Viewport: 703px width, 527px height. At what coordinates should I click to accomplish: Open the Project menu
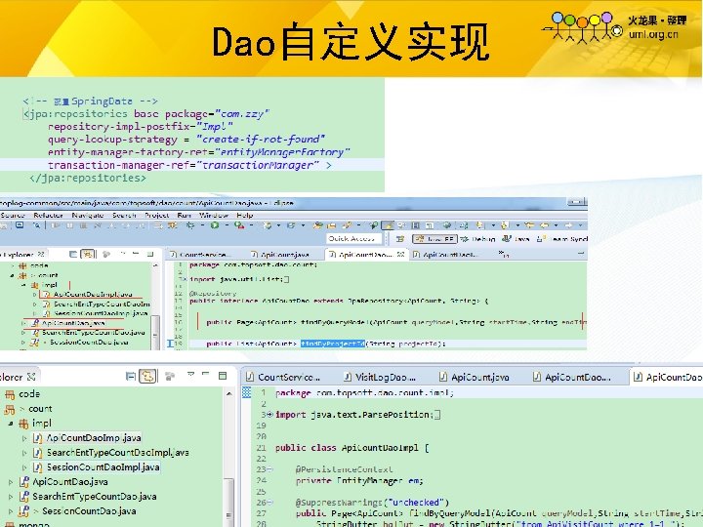click(156, 215)
